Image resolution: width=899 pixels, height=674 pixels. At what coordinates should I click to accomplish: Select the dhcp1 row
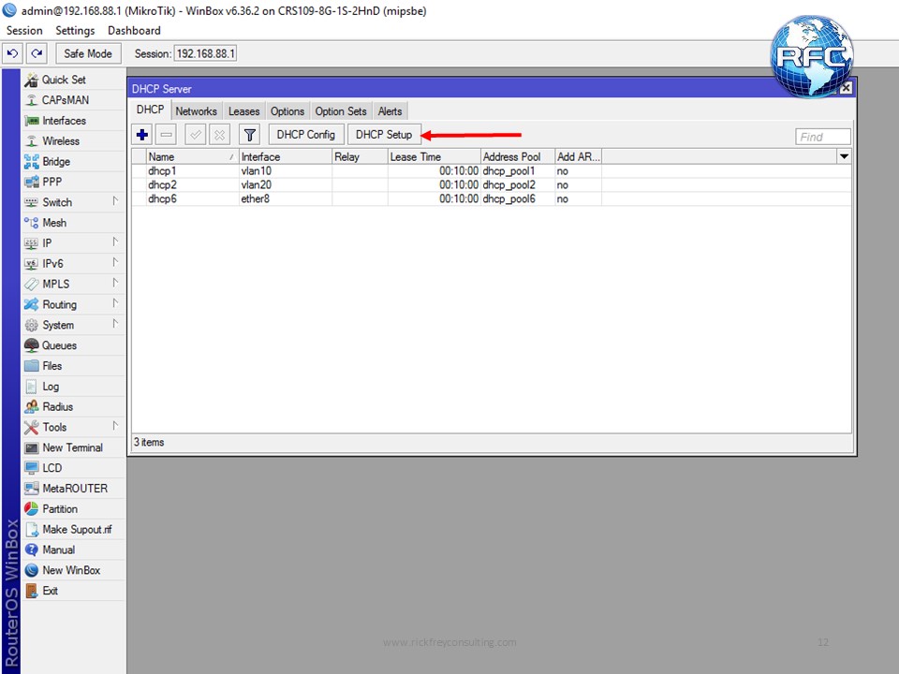click(x=492, y=170)
